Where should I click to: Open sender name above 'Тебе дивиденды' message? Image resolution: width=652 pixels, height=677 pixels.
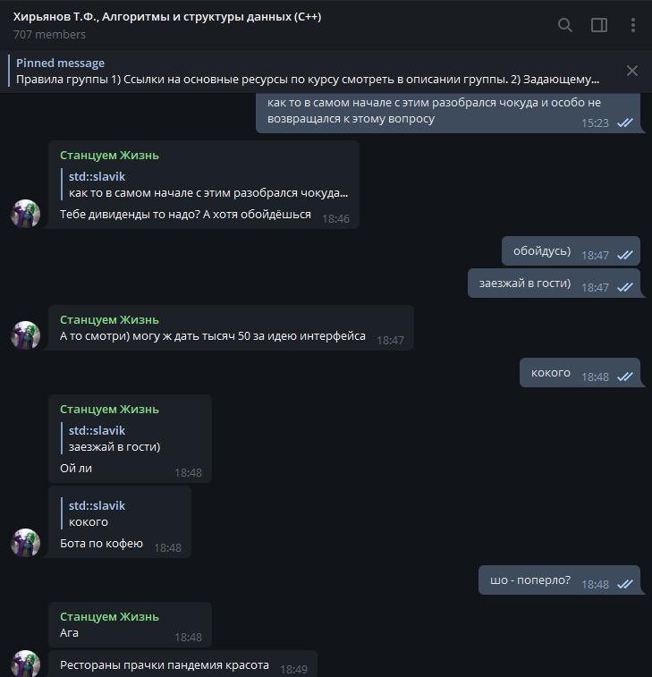click(x=109, y=156)
